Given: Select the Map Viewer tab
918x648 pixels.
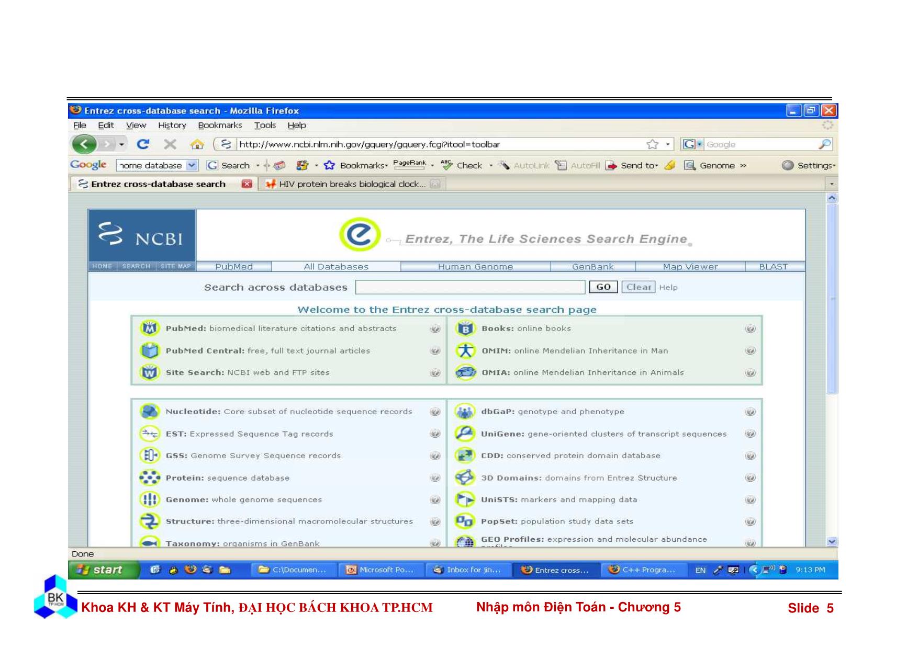Looking at the screenshot, I should (690, 267).
